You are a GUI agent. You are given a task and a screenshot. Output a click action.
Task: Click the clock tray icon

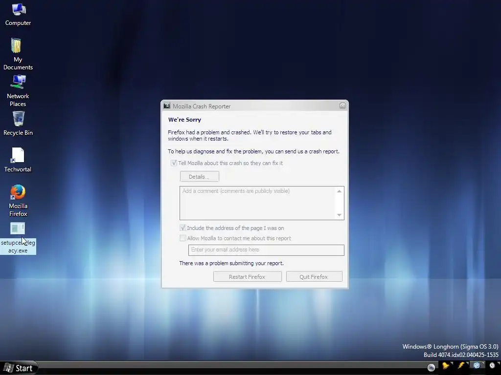(x=492, y=366)
